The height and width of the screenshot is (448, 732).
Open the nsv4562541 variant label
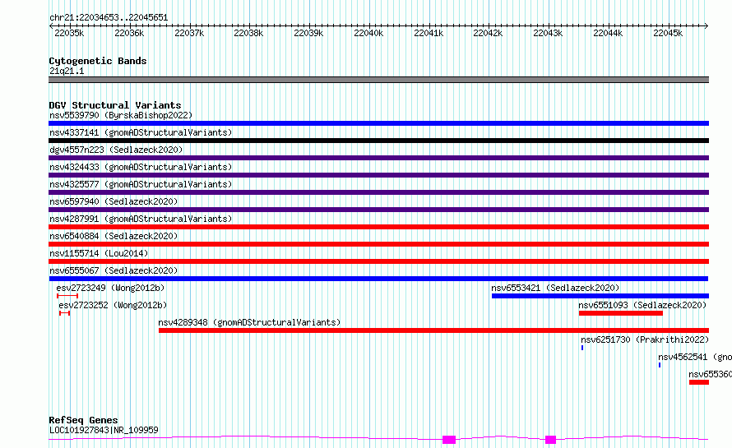pos(695,357)
